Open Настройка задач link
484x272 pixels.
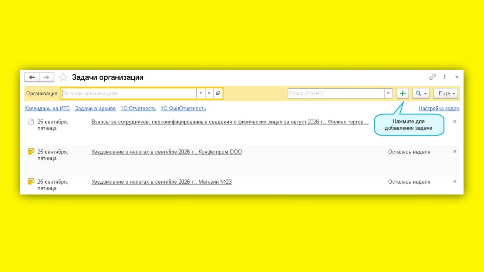439,108
